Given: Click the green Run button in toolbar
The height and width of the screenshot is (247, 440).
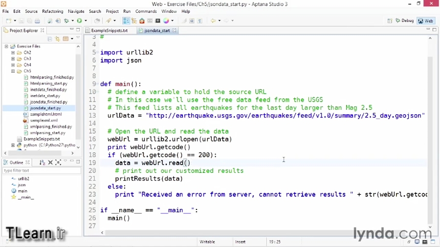Looking at the screenshot, I should click(x=79, y=21).
